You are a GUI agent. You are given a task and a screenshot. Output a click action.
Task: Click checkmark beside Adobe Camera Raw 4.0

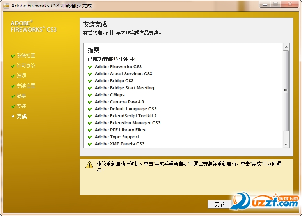(x=90, y=102)
